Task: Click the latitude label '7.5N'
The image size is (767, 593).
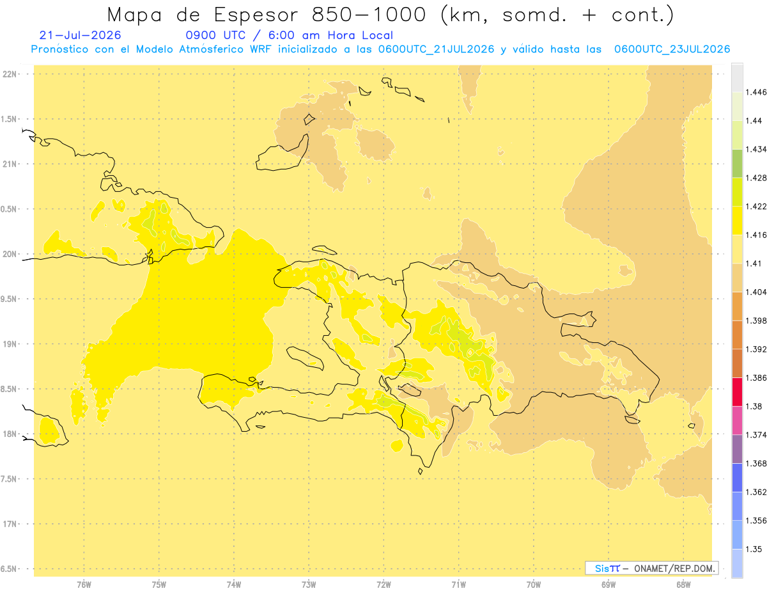Action: click(10, 479)
